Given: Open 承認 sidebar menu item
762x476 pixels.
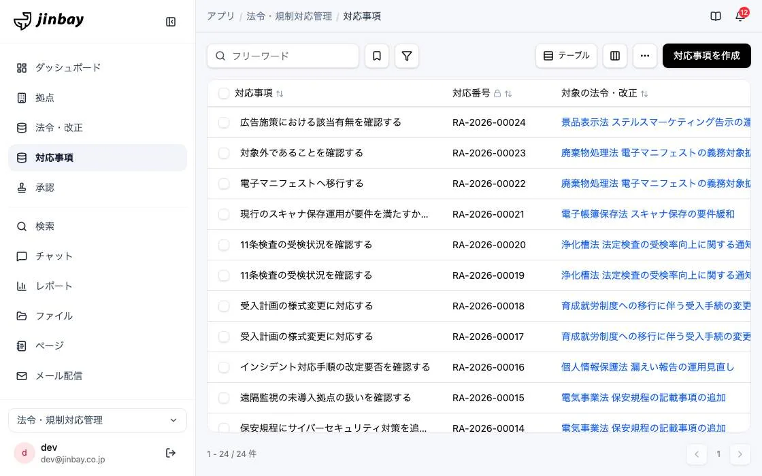Looking at the screenshot, I should (x=98, y=188).
